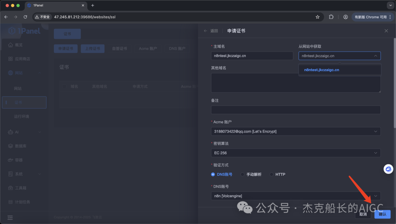
Task: Click the insecure site warning badge
Action: point(43,17)
